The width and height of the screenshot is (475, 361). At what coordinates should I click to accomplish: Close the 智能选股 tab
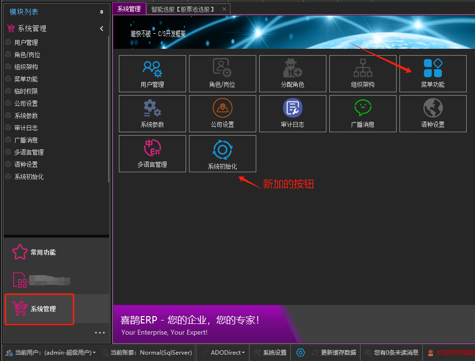coord(224,9)
